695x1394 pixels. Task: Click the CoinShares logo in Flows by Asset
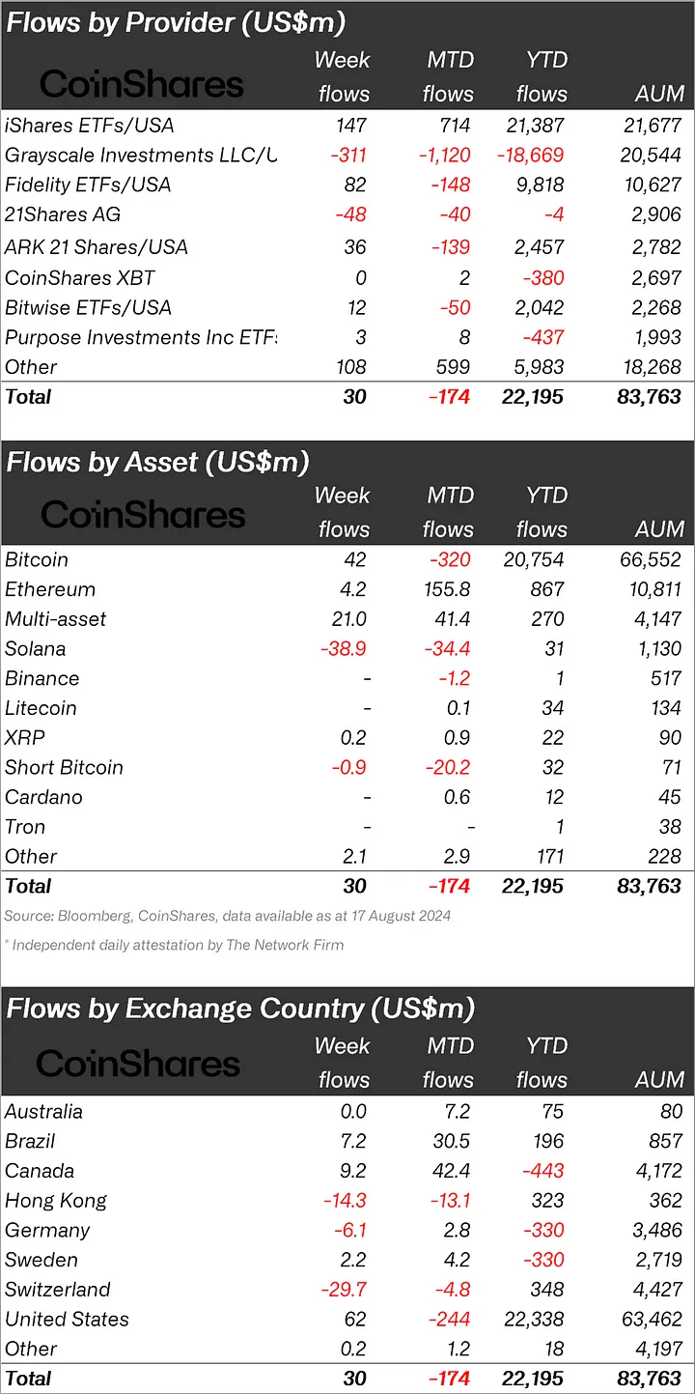coord(143,514)
